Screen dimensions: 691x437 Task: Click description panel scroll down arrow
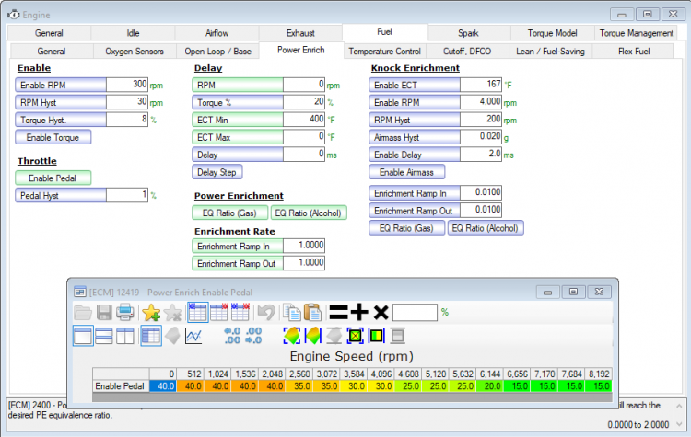pos(679,424)
